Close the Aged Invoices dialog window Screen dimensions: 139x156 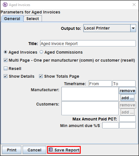tap(134, 5)
